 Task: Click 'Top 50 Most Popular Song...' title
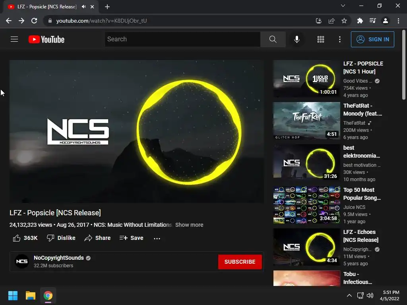pyautogui.click(x=362, y=194)
